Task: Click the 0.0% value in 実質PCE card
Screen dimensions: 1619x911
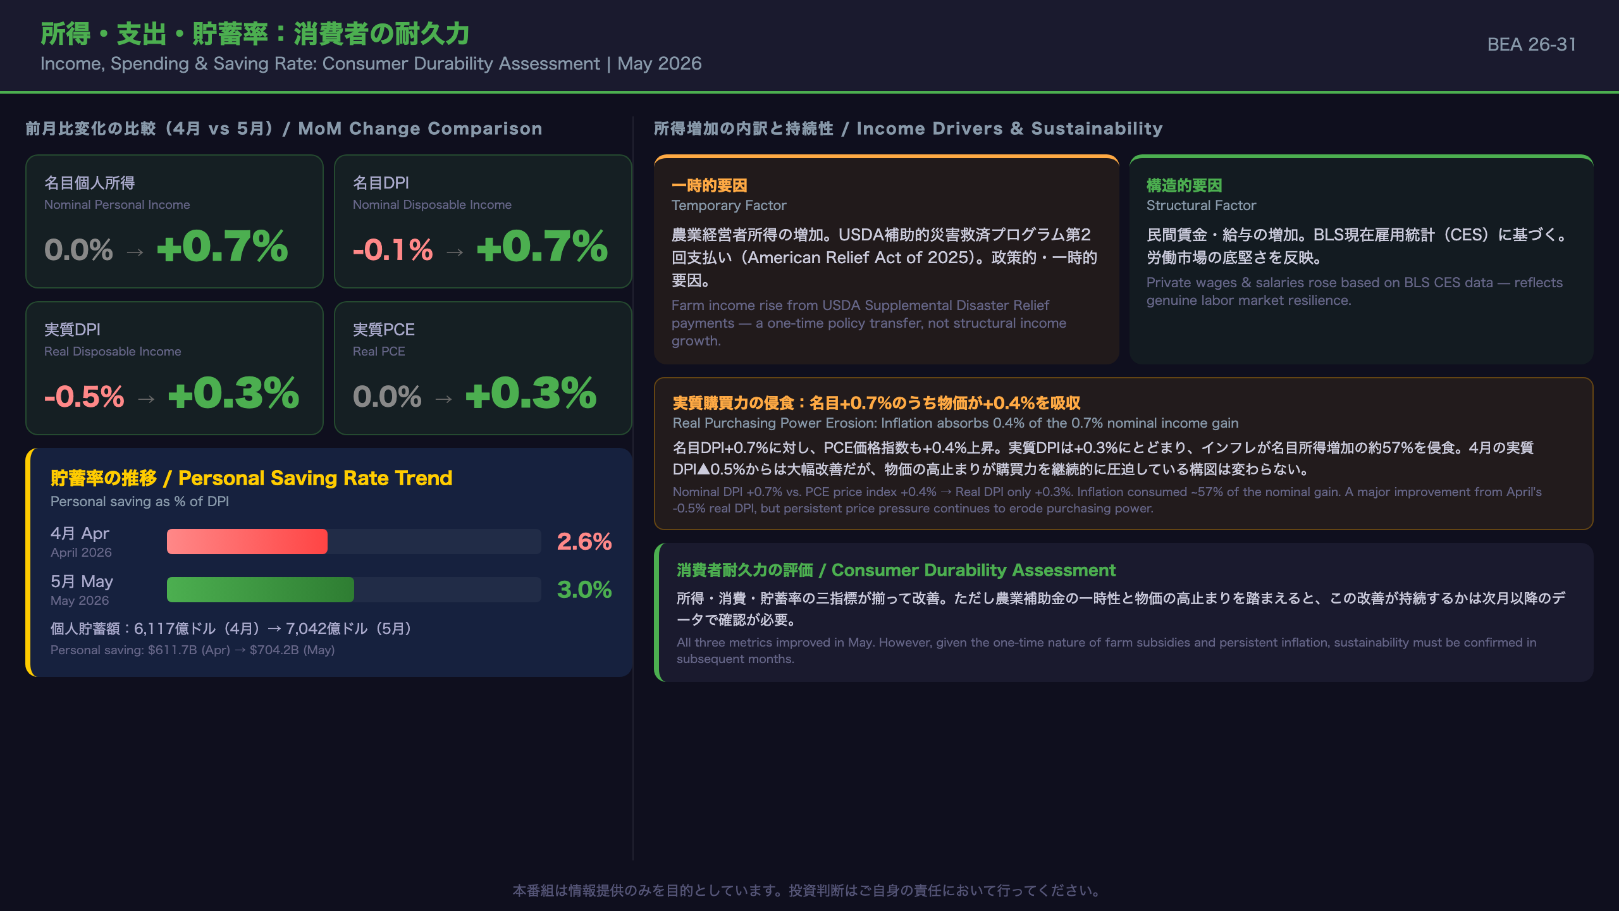Action: coord(387,397)
